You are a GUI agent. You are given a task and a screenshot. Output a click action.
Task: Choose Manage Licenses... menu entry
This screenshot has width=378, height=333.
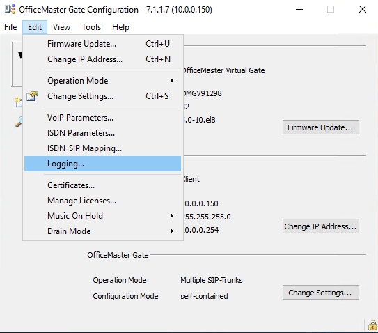pyautogui.click(x=103, y=201)
